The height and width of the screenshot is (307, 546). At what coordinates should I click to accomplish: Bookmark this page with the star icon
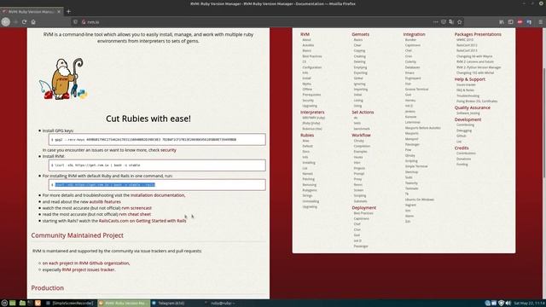point(459,22)
